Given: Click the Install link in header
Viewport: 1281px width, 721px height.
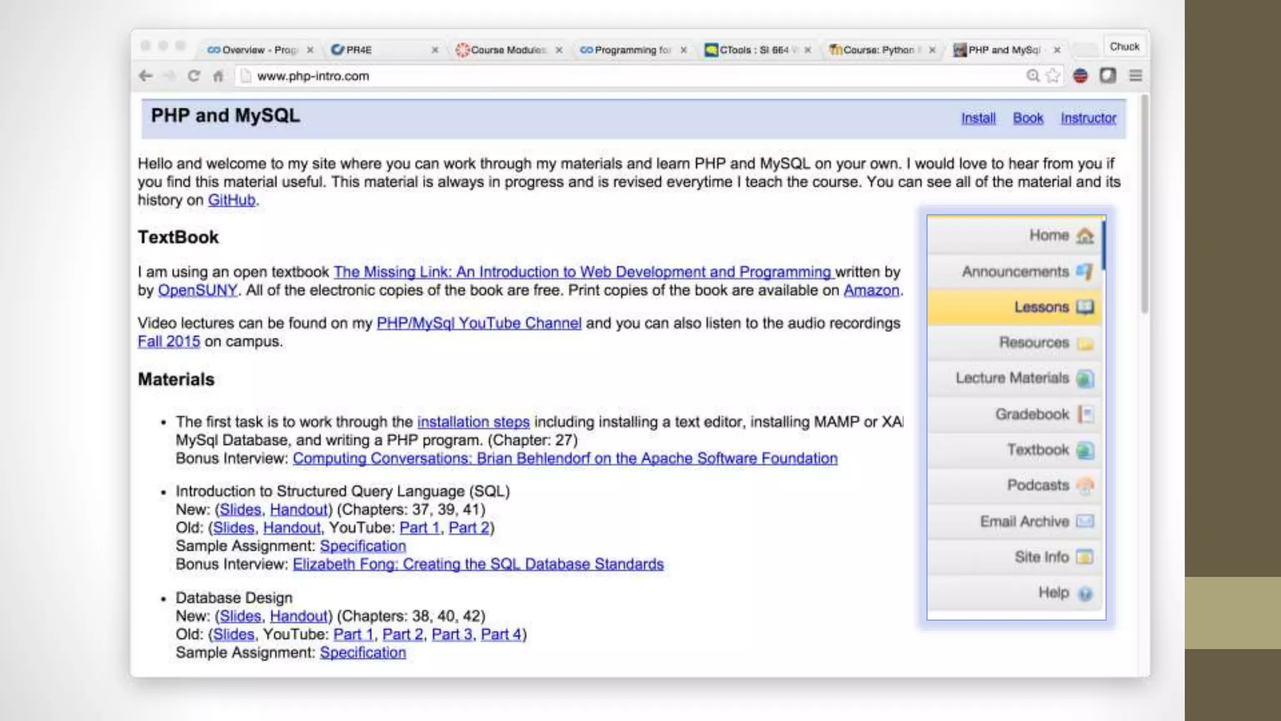Looking at the screenshot, I should coord(978,118).
